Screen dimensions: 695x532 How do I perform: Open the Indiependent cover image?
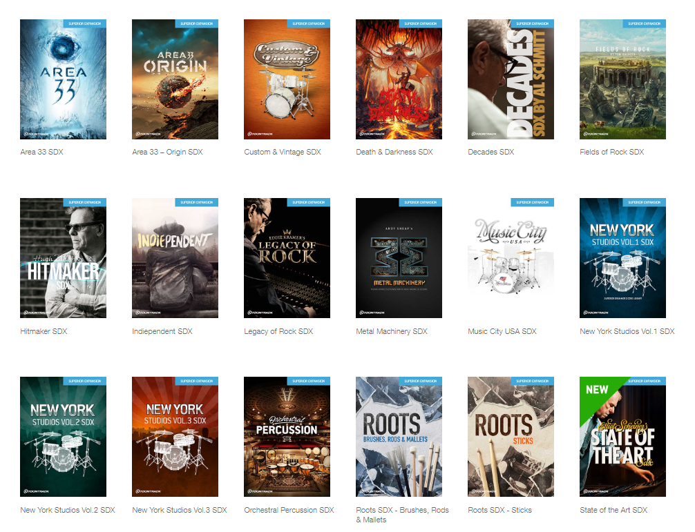click(175, 258)
